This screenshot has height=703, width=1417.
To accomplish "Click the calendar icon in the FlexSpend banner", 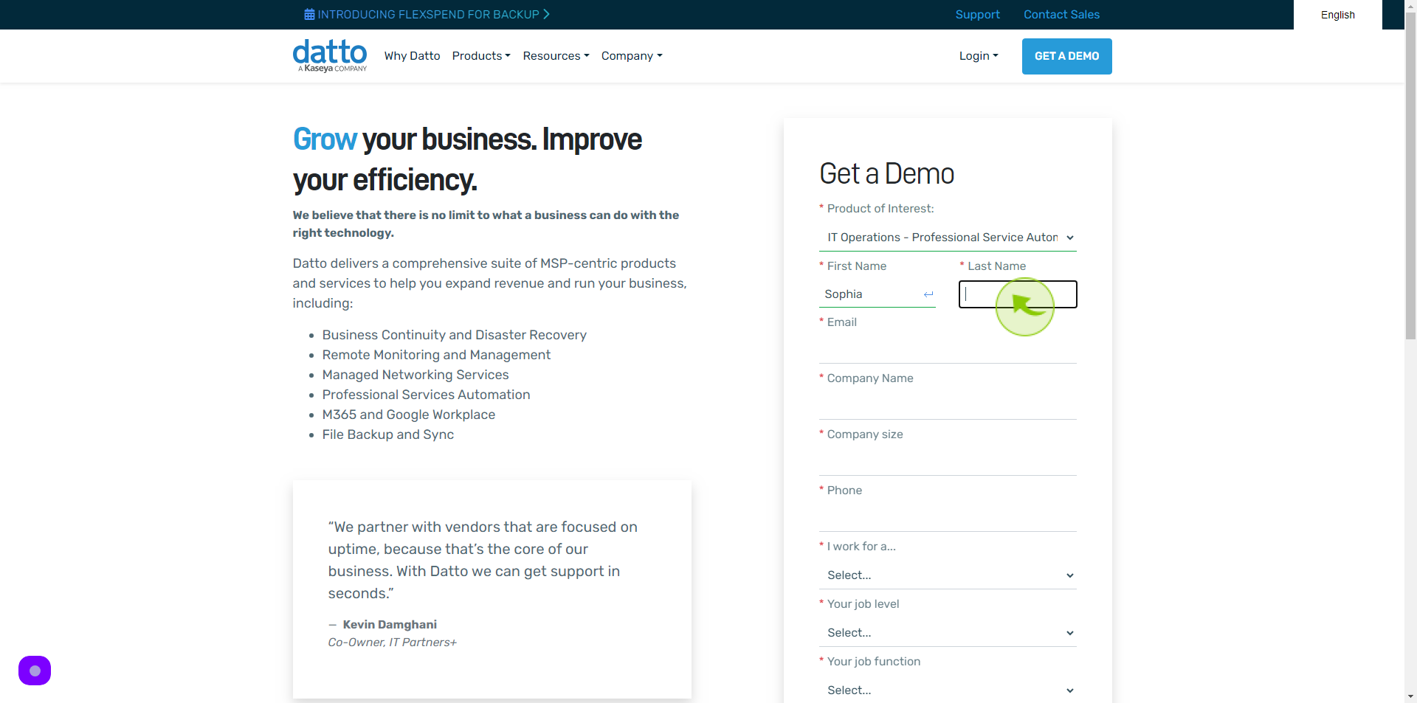I will coord(309,15).
